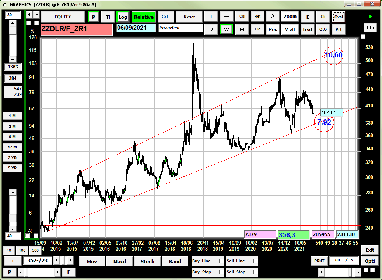The image size is (382, 280).
Task: Open the Macd indicator
Action: [120, 261]
